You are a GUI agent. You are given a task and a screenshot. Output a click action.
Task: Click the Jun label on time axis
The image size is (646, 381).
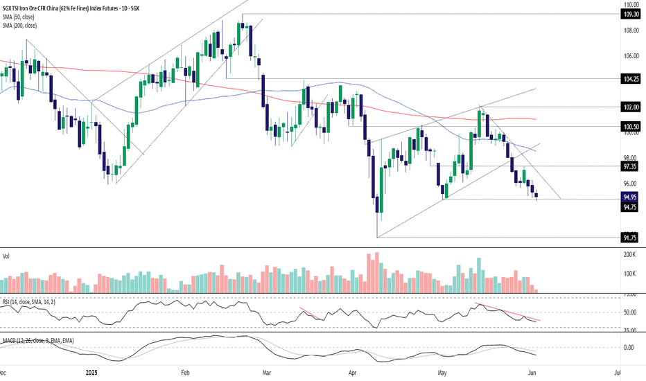532,373
